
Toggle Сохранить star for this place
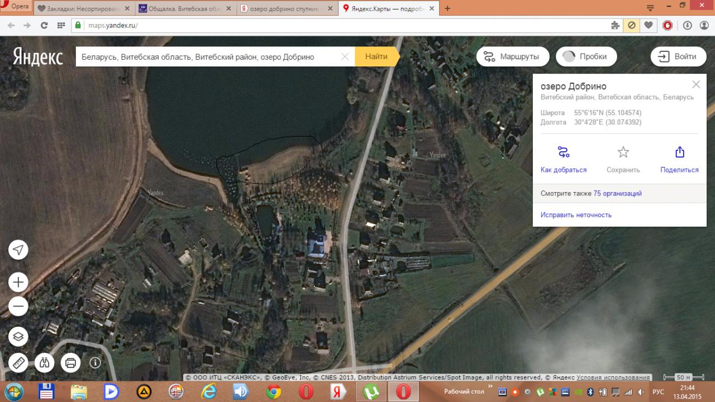tap(623, 152)
